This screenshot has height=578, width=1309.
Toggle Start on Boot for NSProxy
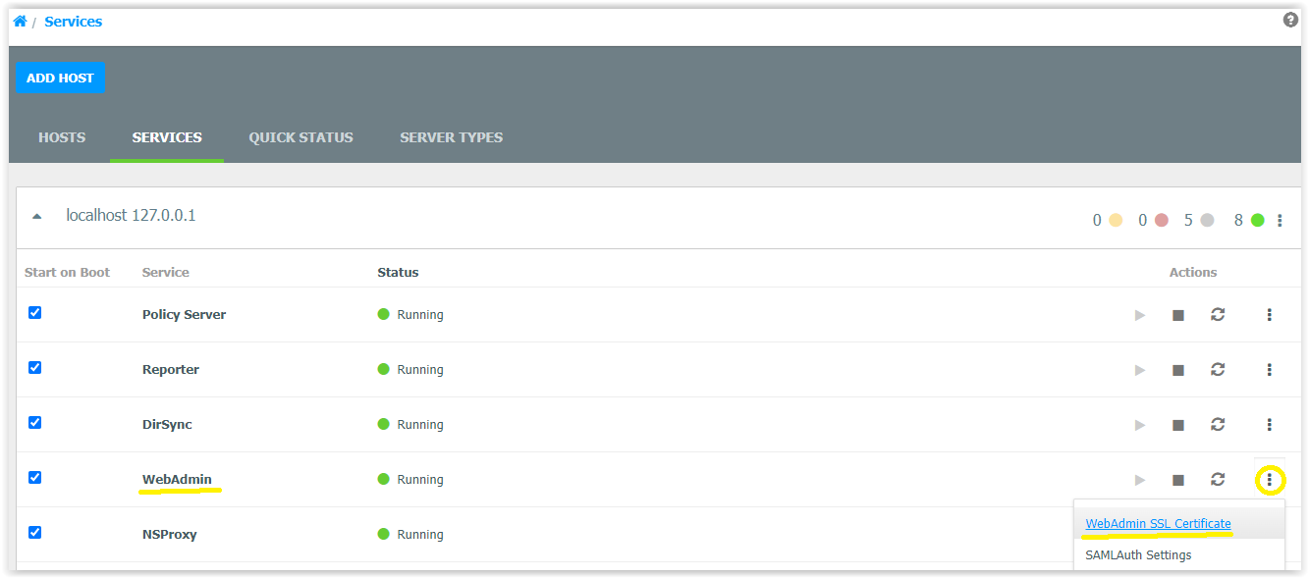[x=35, y=532]
